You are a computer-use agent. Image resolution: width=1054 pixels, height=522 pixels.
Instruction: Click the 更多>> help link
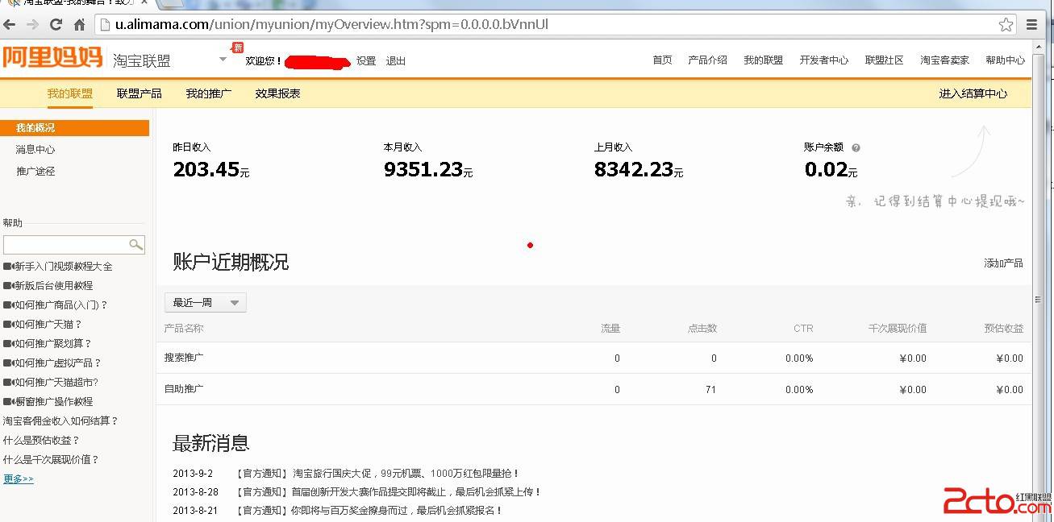(x=19, y=479)
